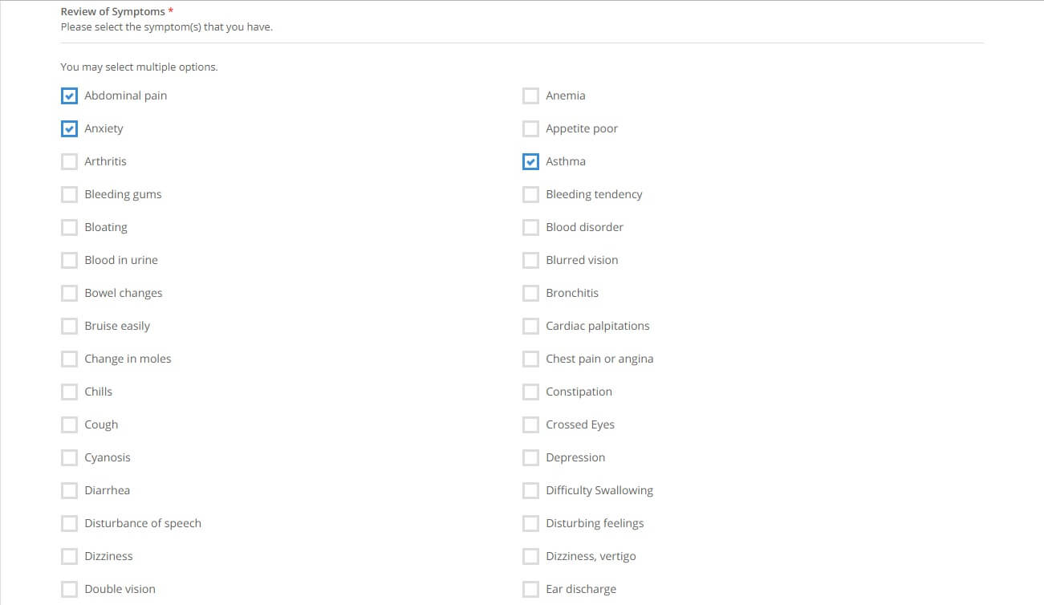The width and height of the screenshot is (1044, 605).
Task: Select the Bronchitis checkbox
Action: coord(530,293)
